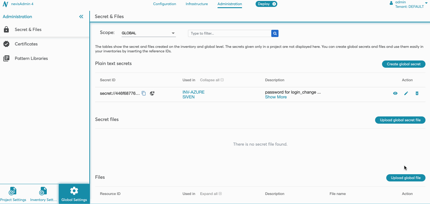
Task: Click Create global secret button
Action: tap(403, 64)
